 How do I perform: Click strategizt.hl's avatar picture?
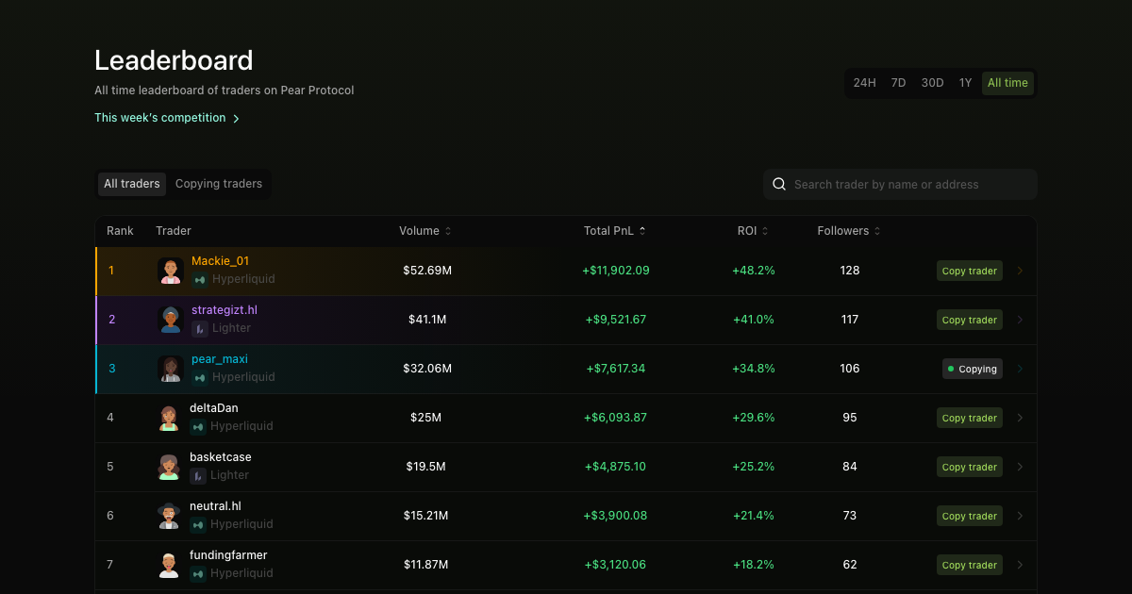point(171,320)
